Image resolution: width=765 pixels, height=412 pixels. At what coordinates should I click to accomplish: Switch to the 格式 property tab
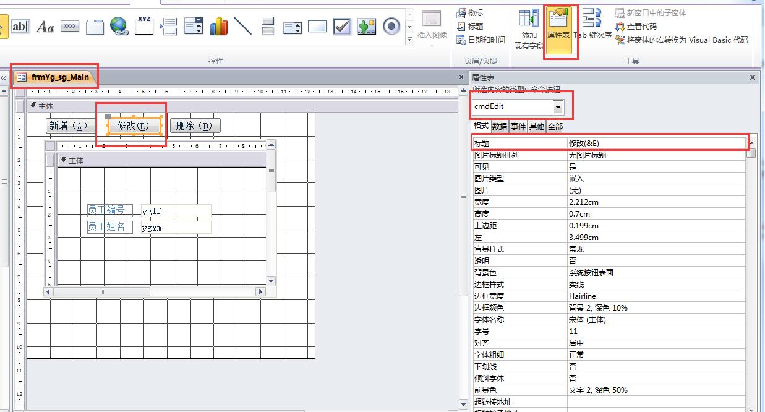click(x=481, y=126)
